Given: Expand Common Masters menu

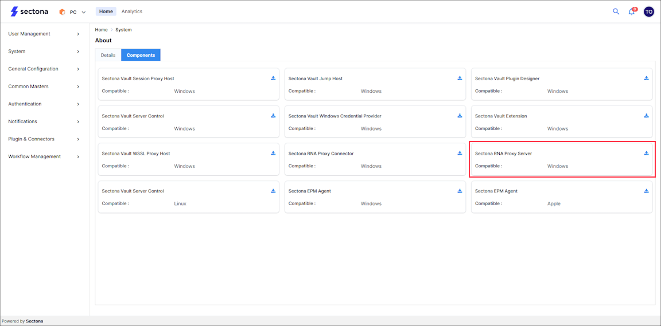Looking at the screenshot, I should pyautogui.click(x=44, y=87).
